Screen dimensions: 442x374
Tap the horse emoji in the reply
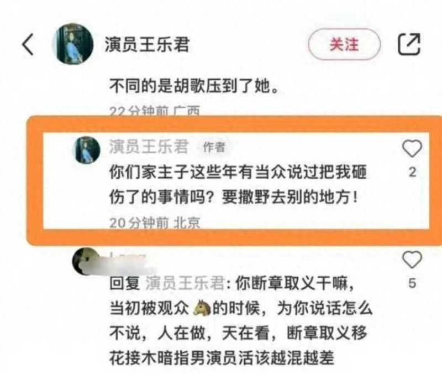pyautogui.click(x=202, y=308)
